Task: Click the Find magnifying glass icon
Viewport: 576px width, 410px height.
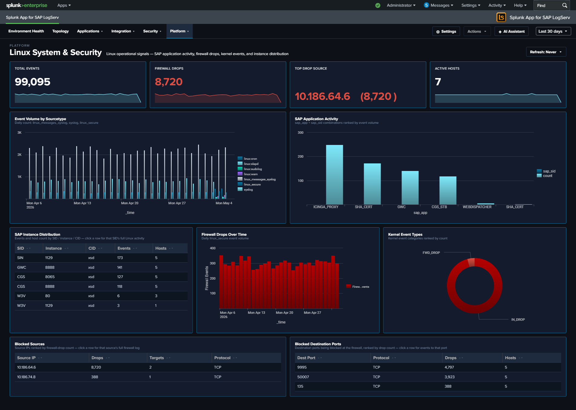Action: point(565,5)
